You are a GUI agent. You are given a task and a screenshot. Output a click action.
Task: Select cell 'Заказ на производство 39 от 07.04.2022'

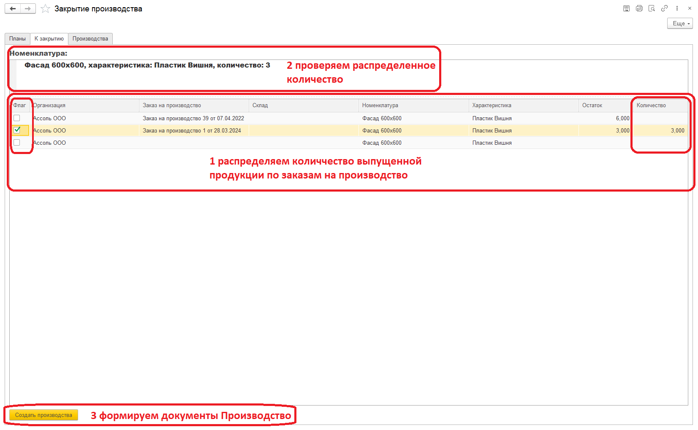194,119
